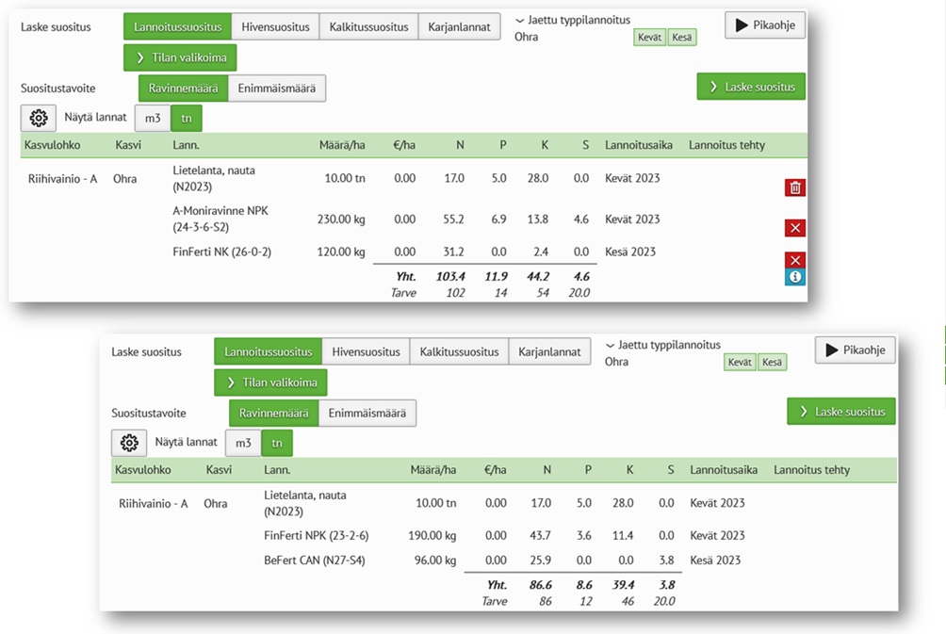
Task: Toggle Enimmäismäärä target in the upper panel
Action: (276, 89)
